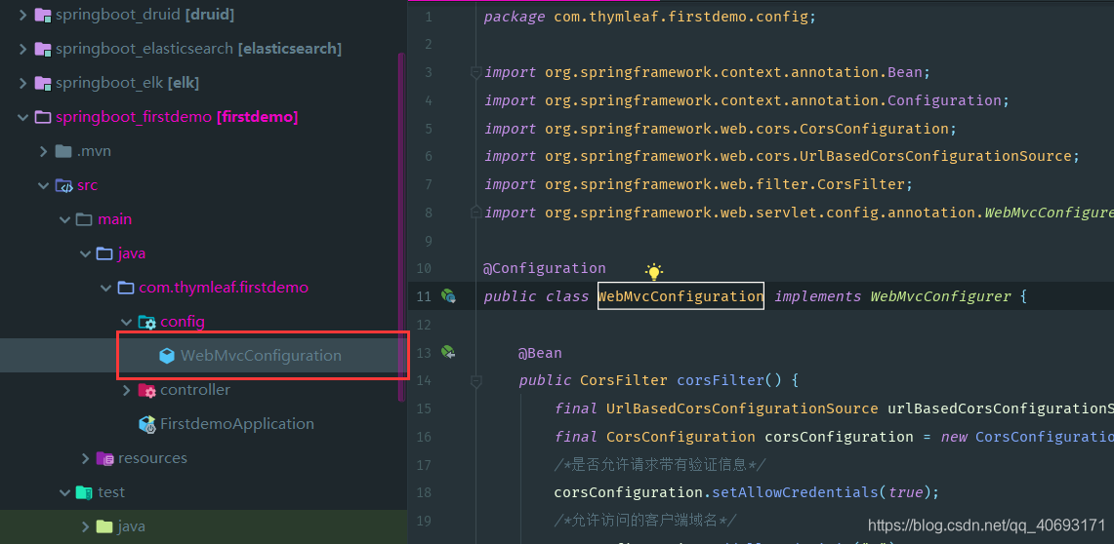Select springboot_elasticsearch in the project tree

199,49
